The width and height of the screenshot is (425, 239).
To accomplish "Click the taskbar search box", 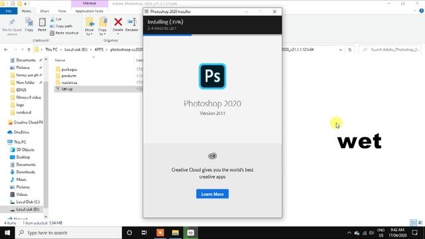I will click(68, 233).
